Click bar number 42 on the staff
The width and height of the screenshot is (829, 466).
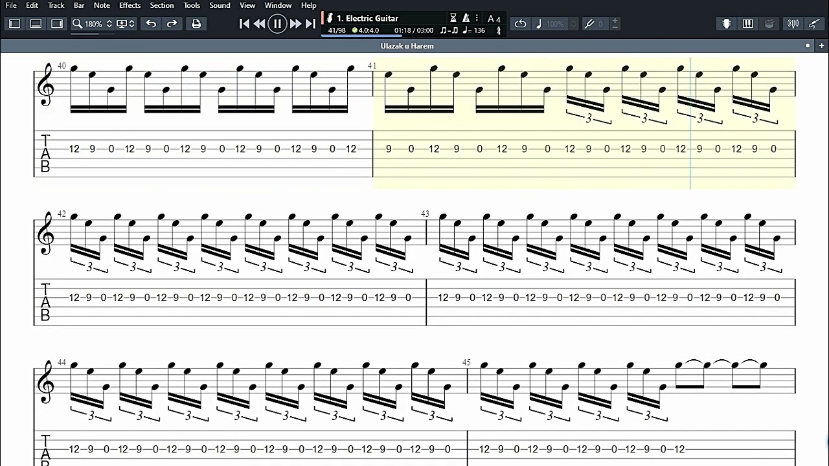coord(62,214)
